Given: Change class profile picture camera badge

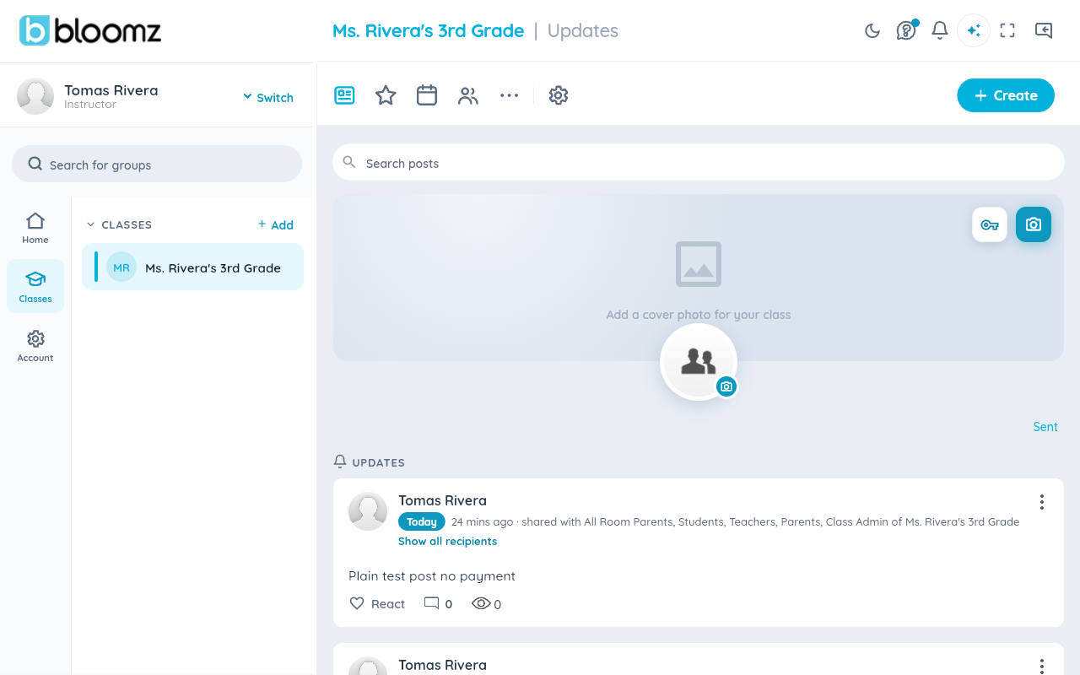Looking at the screenshot, I should pos(726,386).
